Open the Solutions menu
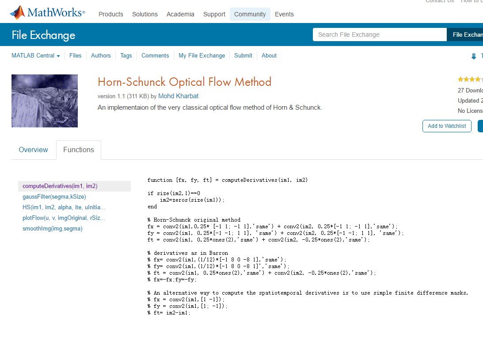 pos(145,14)
